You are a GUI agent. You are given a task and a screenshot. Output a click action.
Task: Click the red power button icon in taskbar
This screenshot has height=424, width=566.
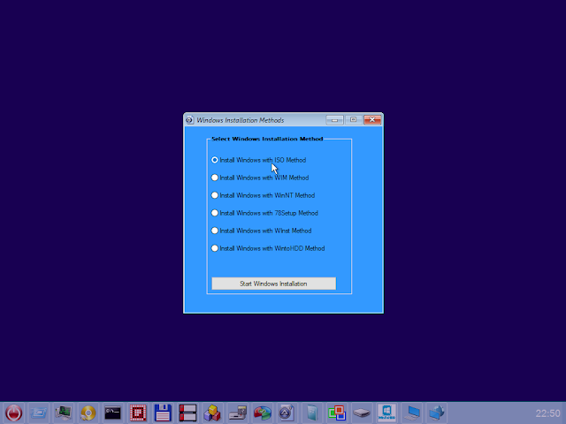pos(14,413)
